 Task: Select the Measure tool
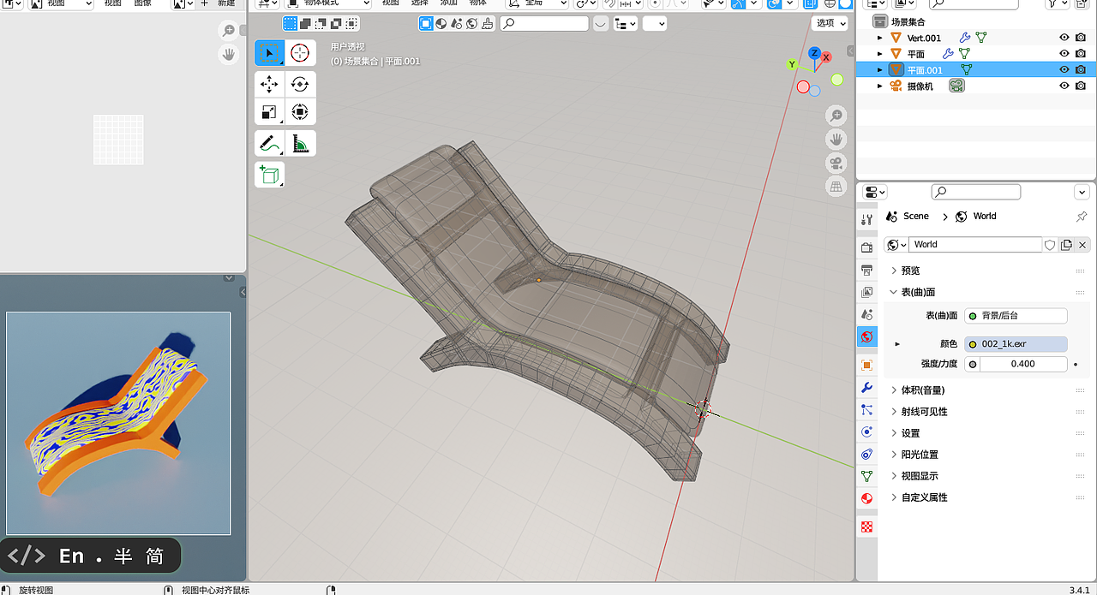point(300,143)
